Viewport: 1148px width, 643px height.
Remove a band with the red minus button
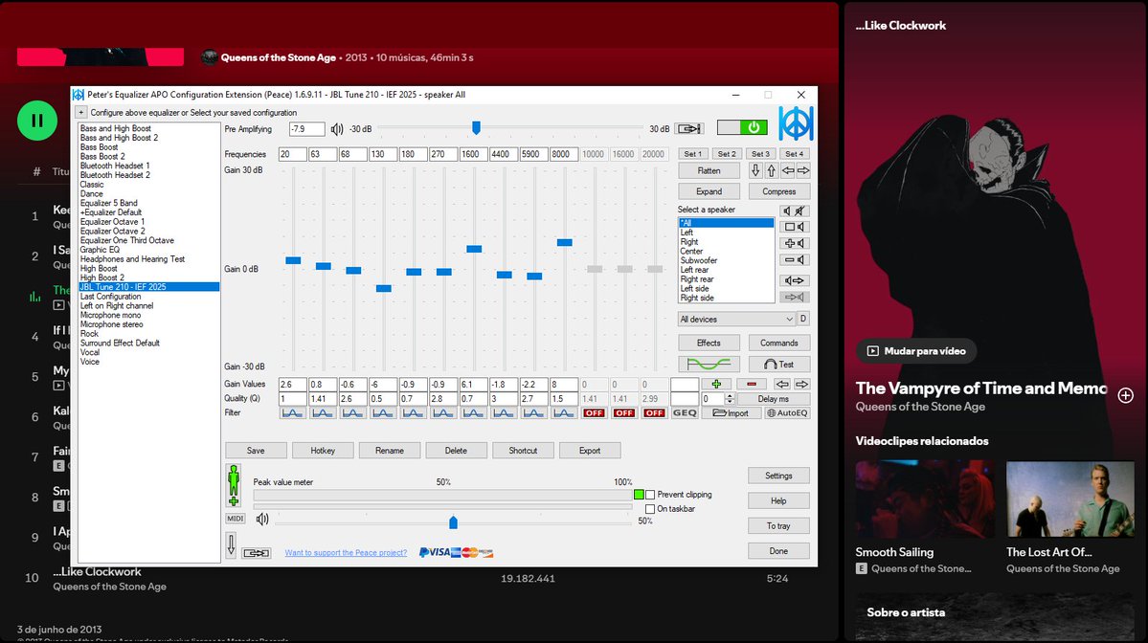click(x=752, y=384)
